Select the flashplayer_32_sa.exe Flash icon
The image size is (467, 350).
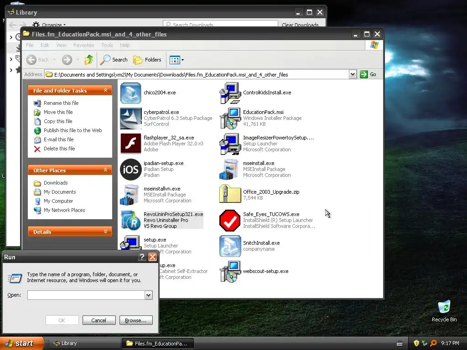pyautogui.click(x=130, y=144)
